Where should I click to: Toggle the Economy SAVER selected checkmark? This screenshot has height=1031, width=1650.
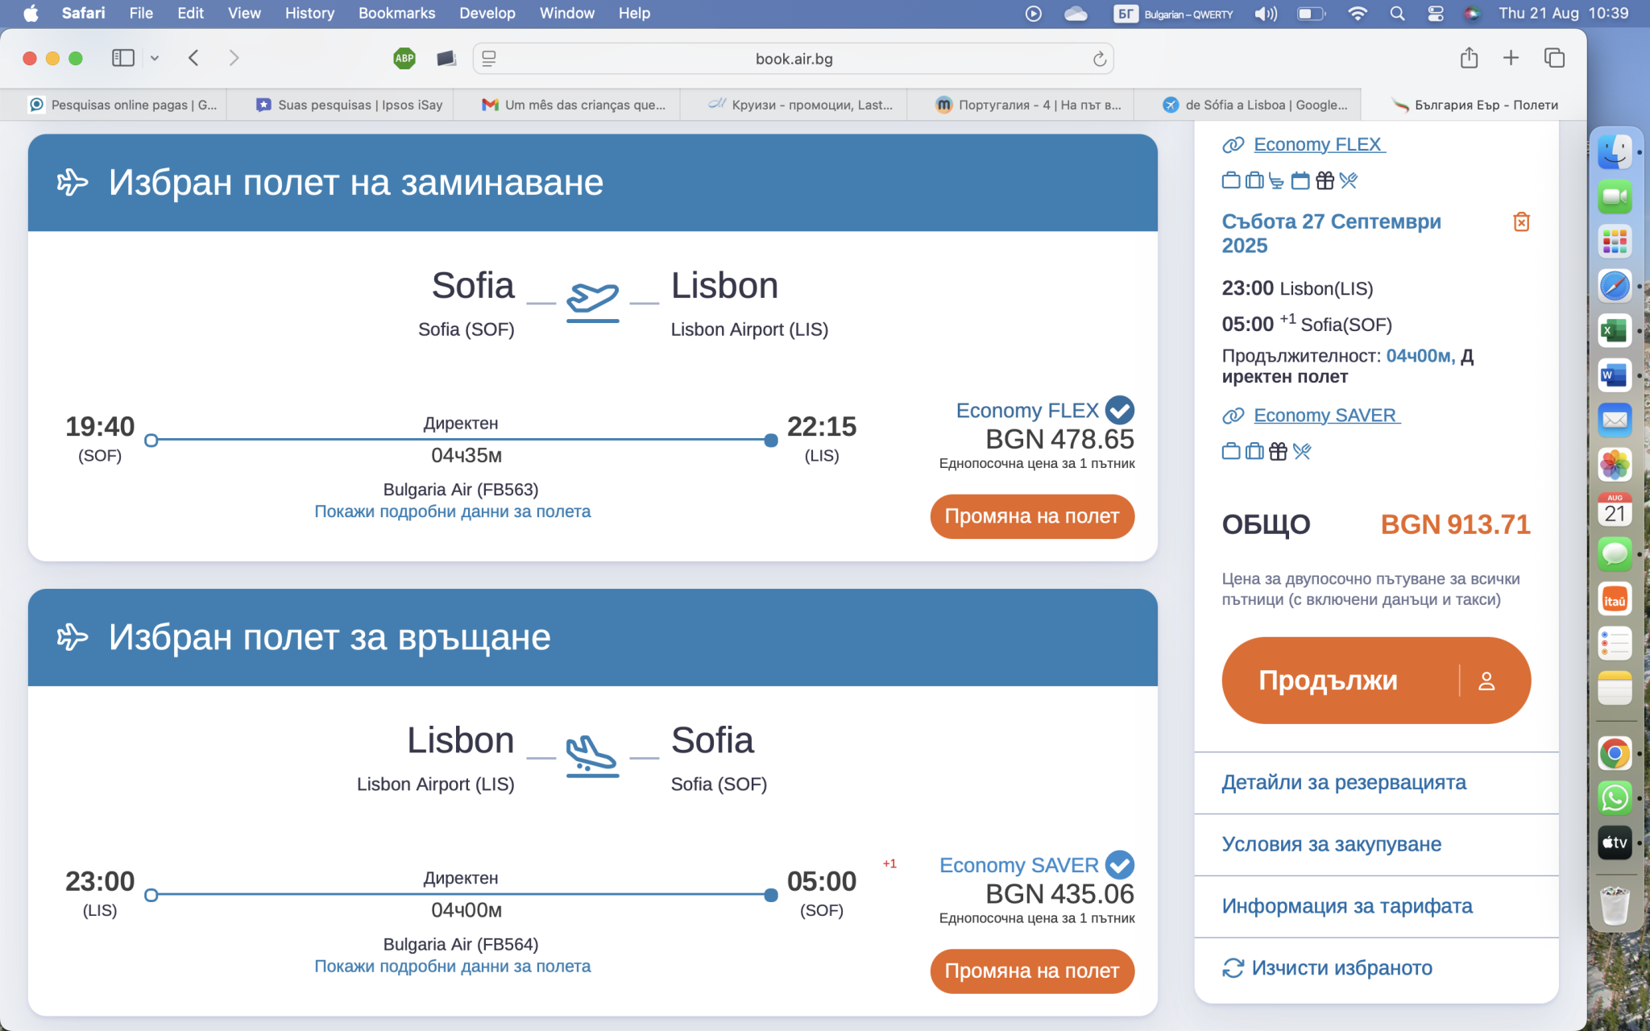1119,865
